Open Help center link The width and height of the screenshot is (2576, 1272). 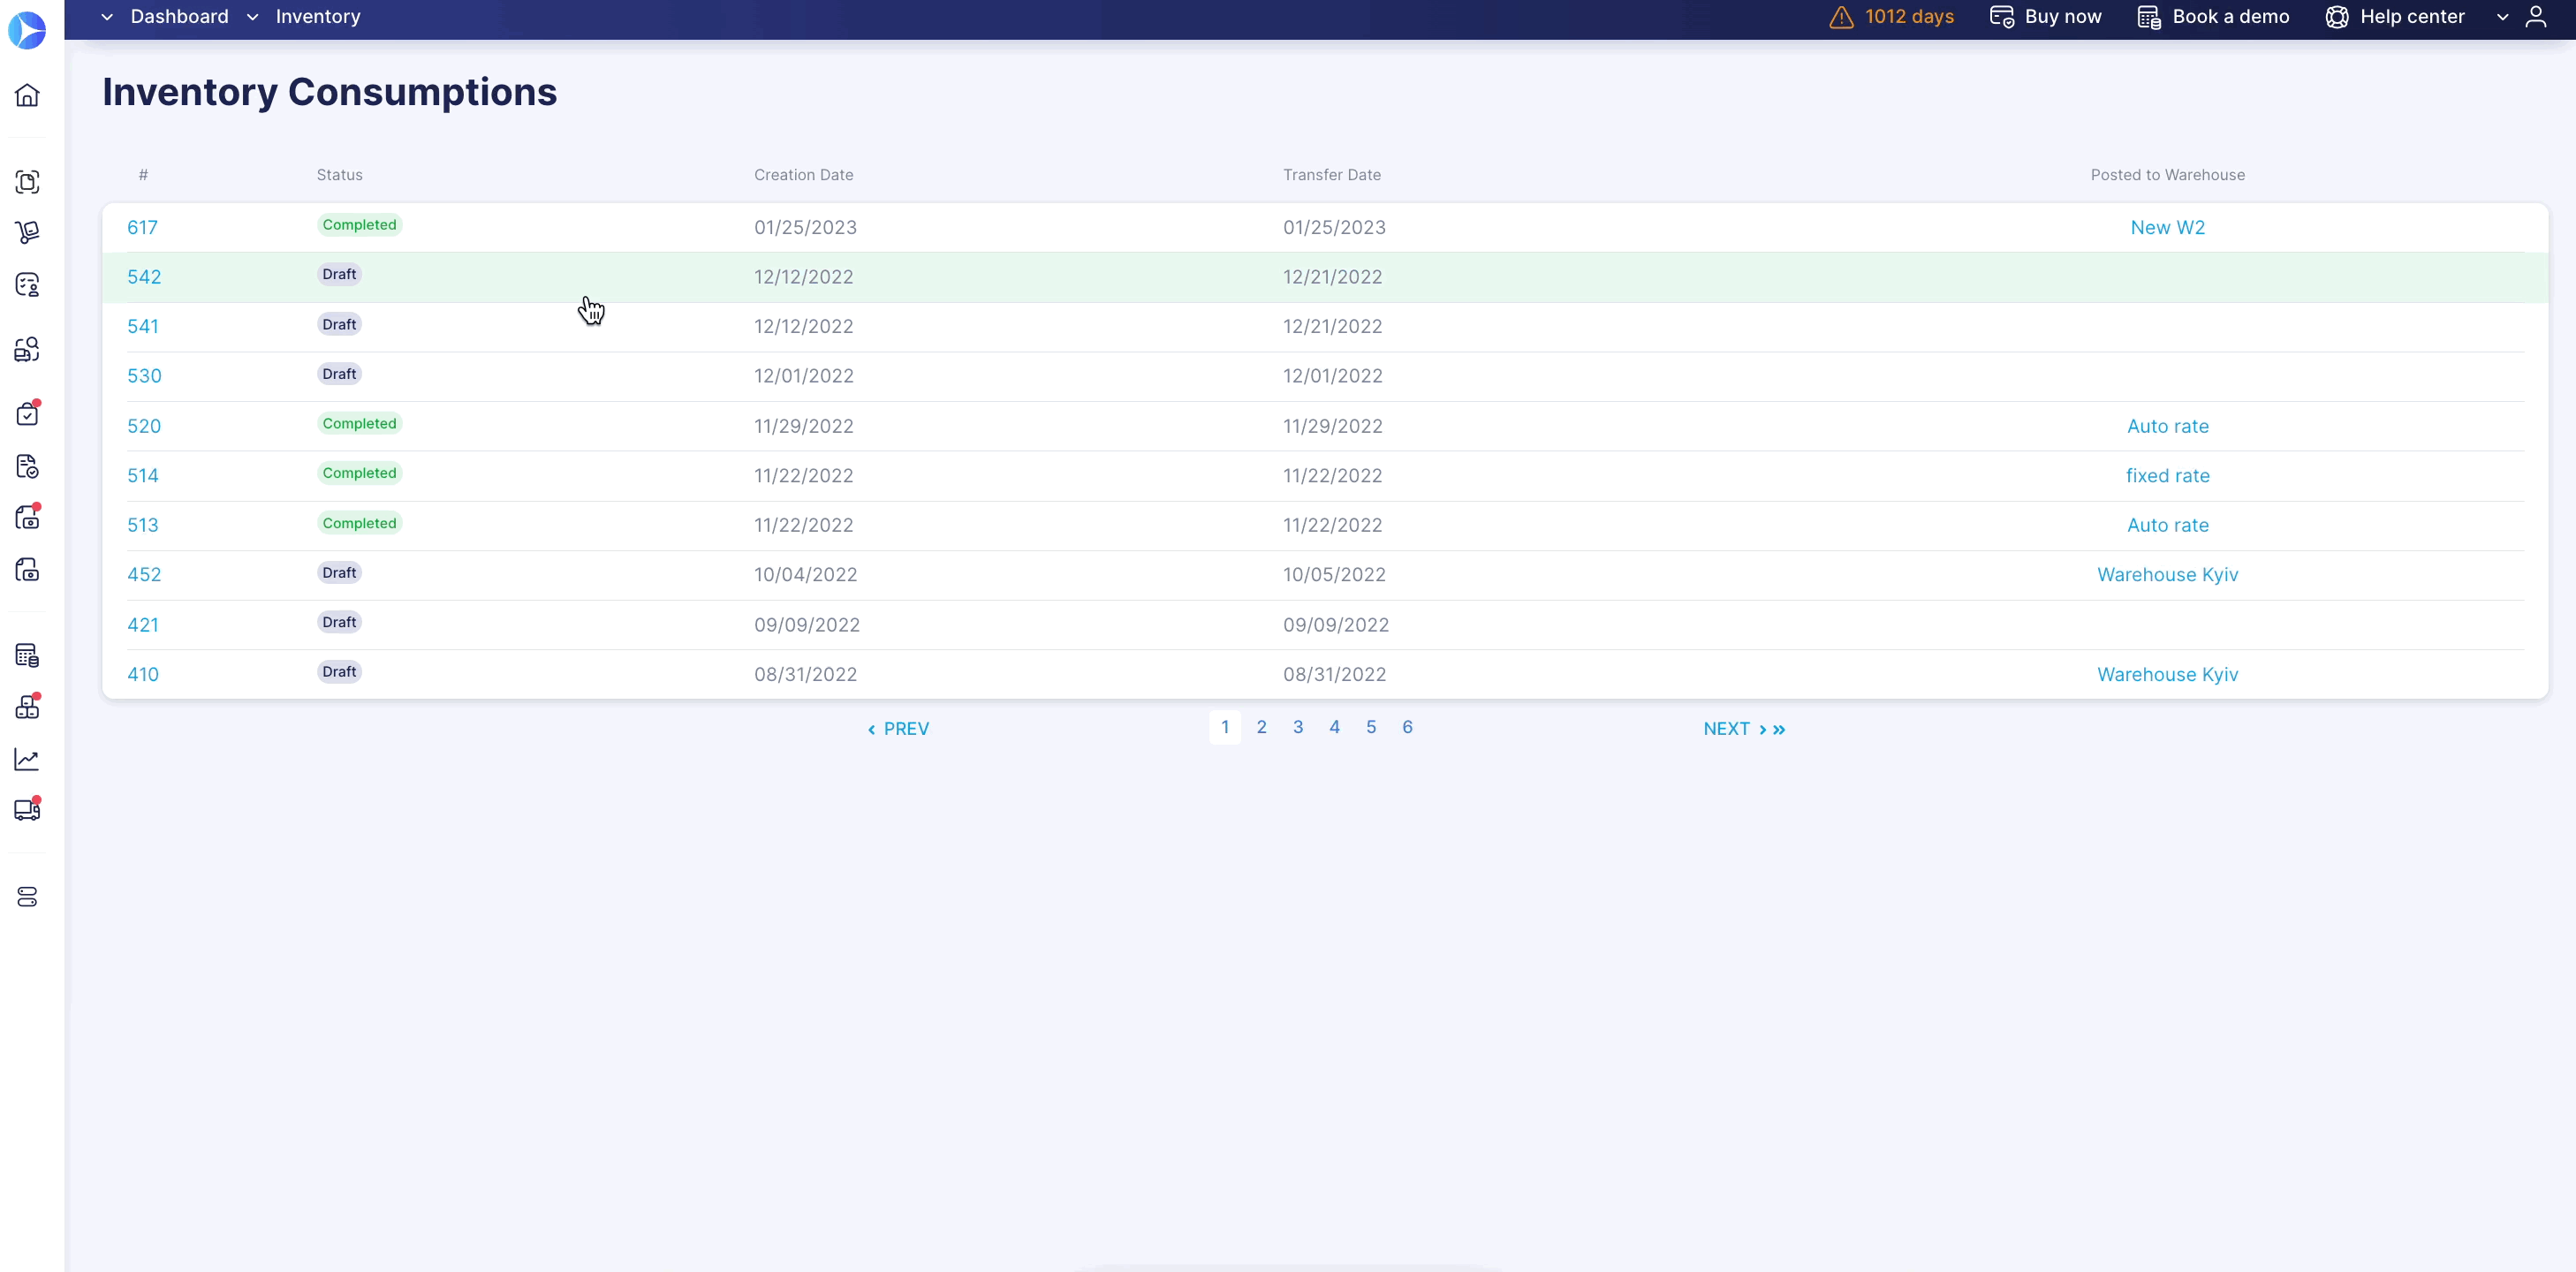tap(2412, 17)
